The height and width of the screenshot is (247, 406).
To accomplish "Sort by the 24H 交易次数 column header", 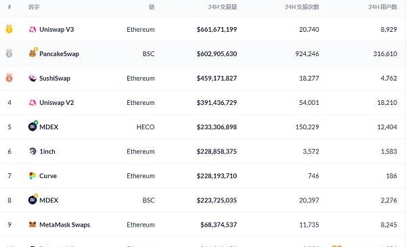I will pyautogui.click(x=302, y=7).
